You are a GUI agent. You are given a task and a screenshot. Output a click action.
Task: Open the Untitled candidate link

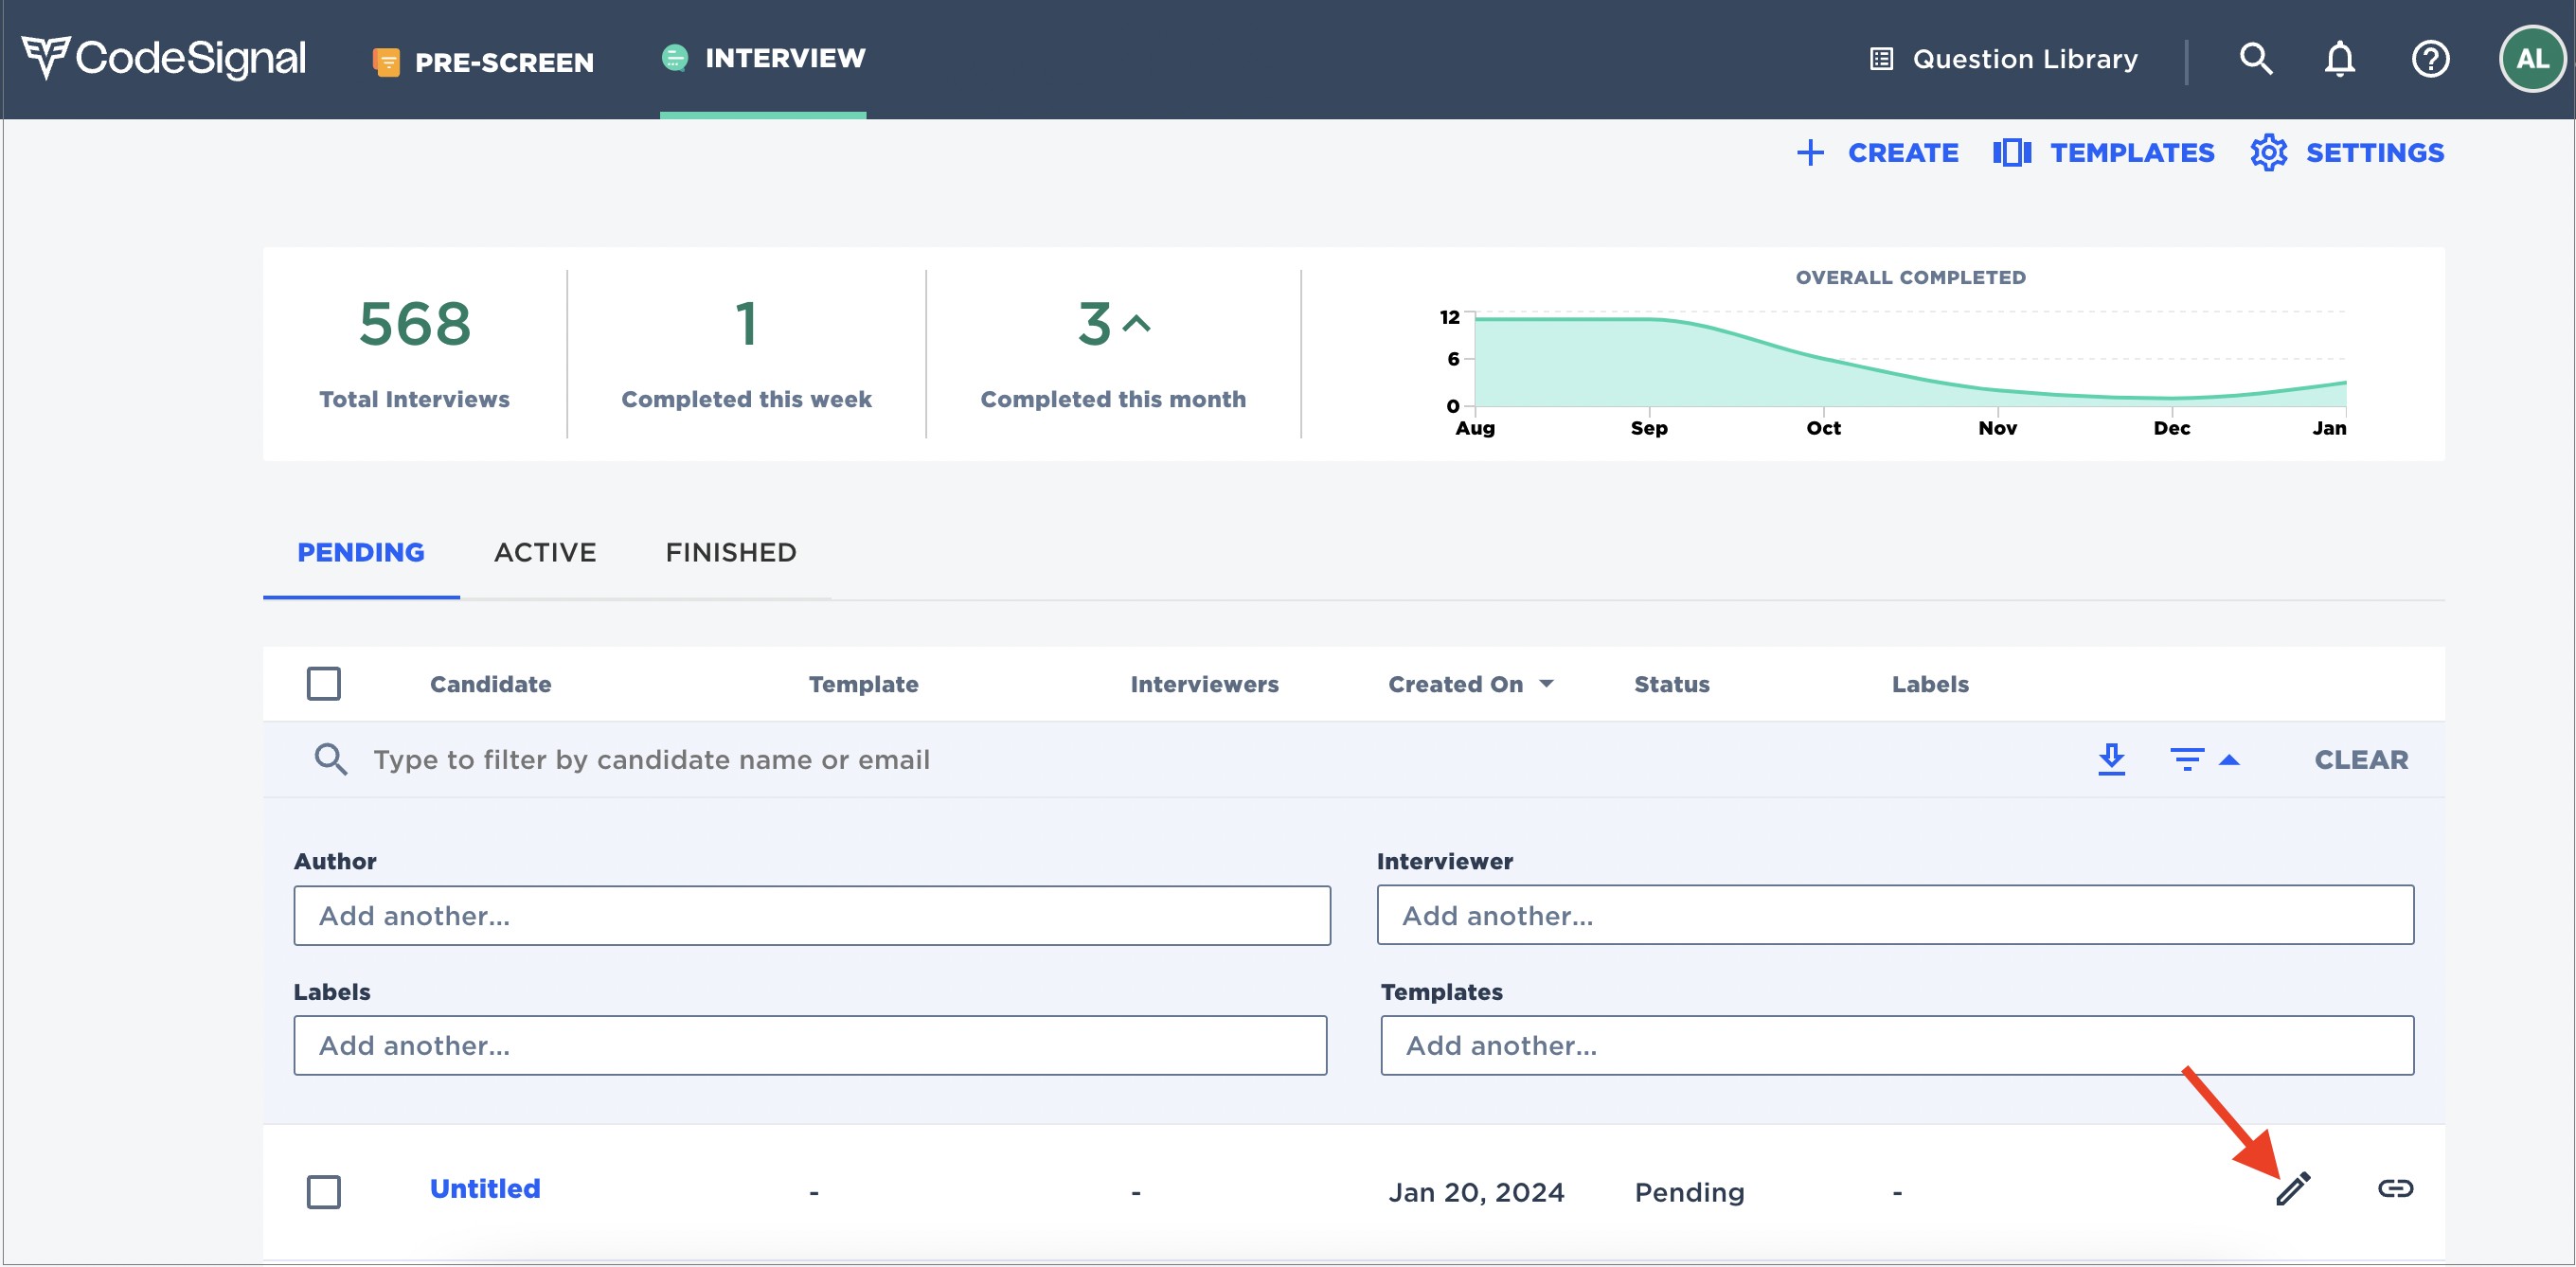tap(485, 1189)
